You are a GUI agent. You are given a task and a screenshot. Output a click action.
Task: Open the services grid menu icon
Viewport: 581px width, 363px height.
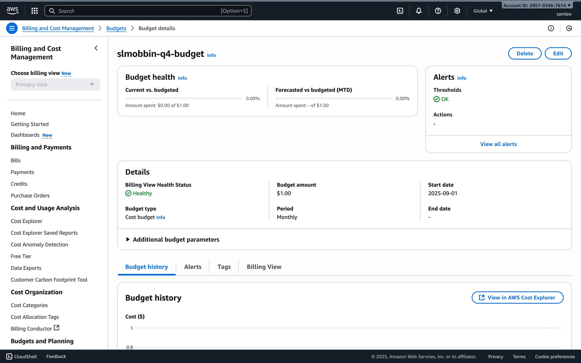(x=34, y=11)
